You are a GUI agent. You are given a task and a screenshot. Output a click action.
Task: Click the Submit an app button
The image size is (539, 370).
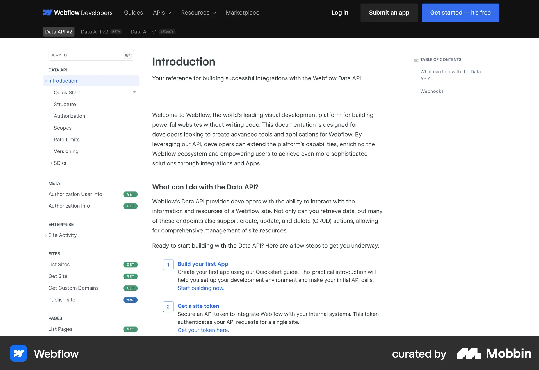(389, 13)
